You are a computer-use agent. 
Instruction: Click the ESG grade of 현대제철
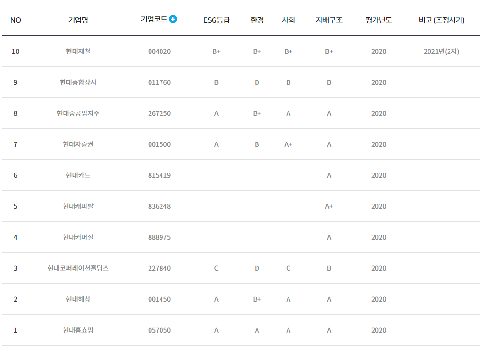(216, 51)
